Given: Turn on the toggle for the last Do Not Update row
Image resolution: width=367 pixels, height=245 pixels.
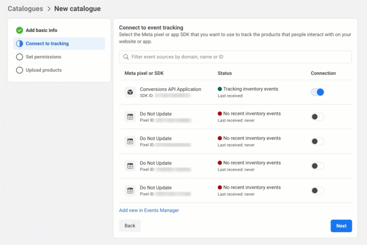Looking at the screenshot, I should (x=317, y=190).
